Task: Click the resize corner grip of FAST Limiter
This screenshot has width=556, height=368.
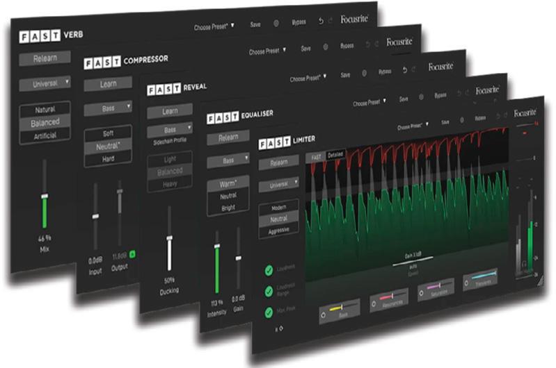Action: point(540,281)
